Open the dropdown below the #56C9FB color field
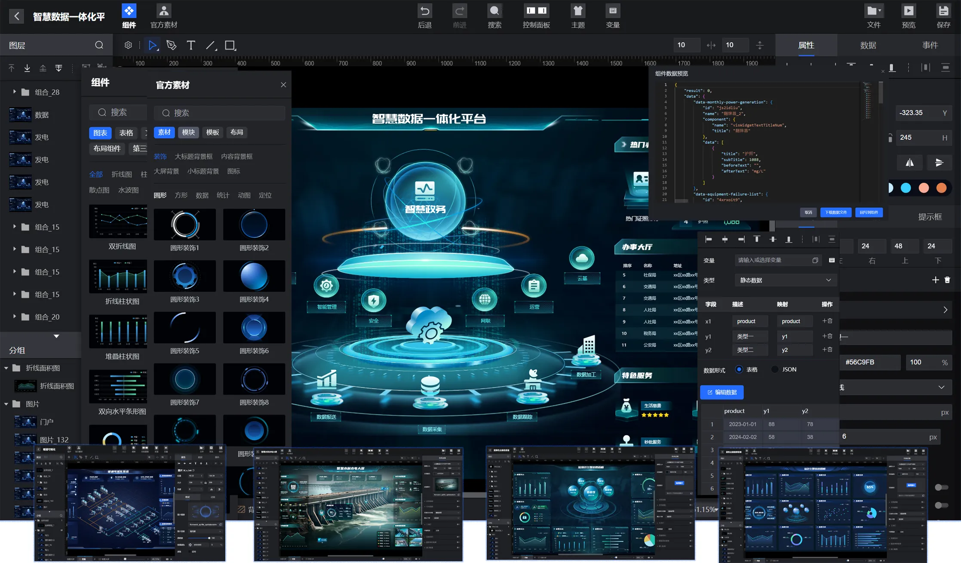This screenshot has width=961, height=563. click(896, 387)
